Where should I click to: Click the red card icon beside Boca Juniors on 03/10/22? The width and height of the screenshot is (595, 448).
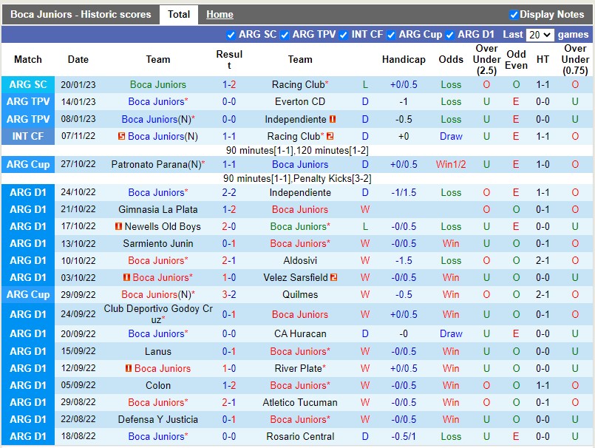pos(126,278)
